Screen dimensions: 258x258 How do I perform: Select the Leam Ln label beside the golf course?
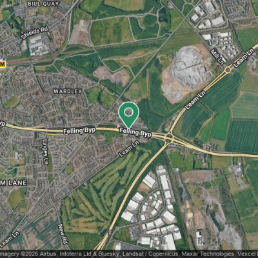coord(129,149)
